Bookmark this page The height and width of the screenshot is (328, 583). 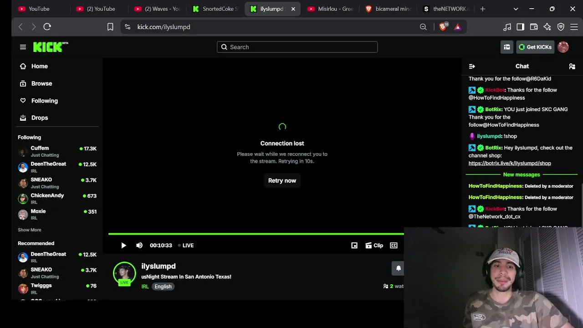coord(110,27)
